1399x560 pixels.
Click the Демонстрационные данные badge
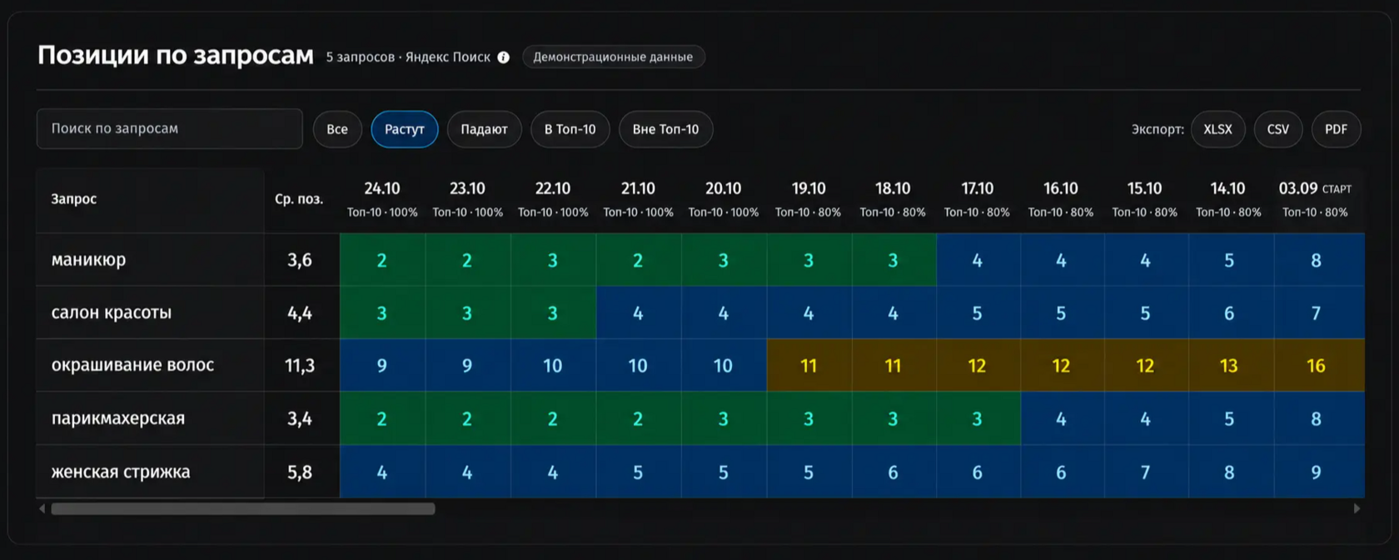coord(613,57)
